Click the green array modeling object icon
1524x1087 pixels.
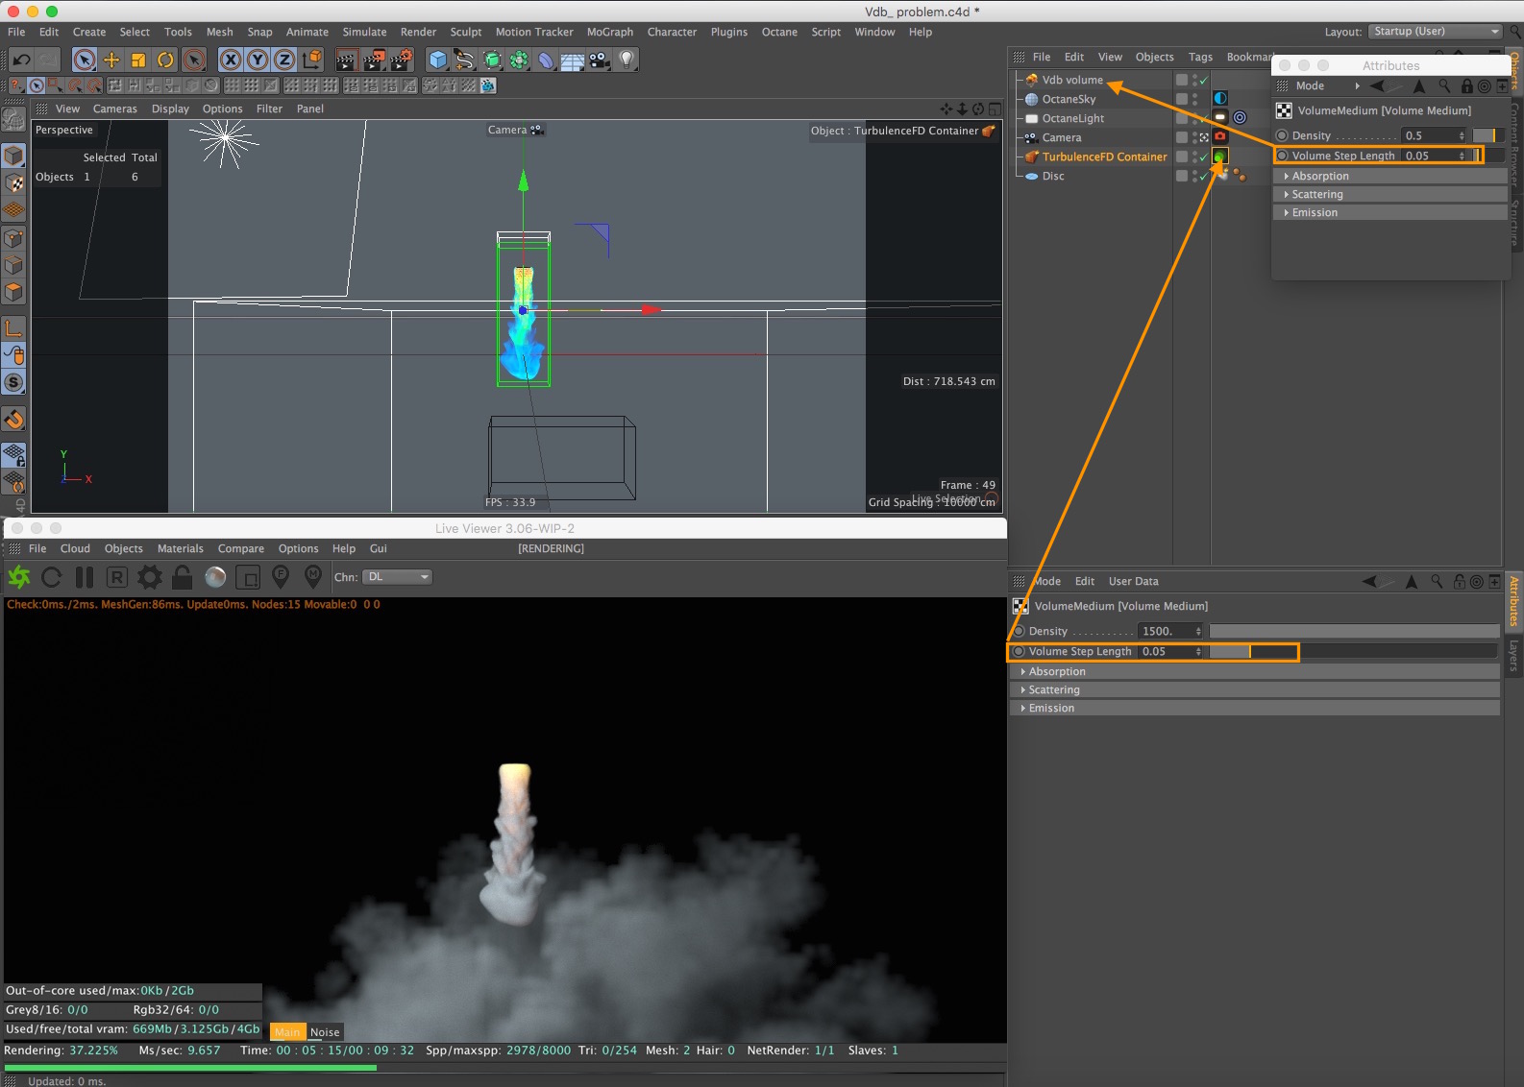click(519, 60)
